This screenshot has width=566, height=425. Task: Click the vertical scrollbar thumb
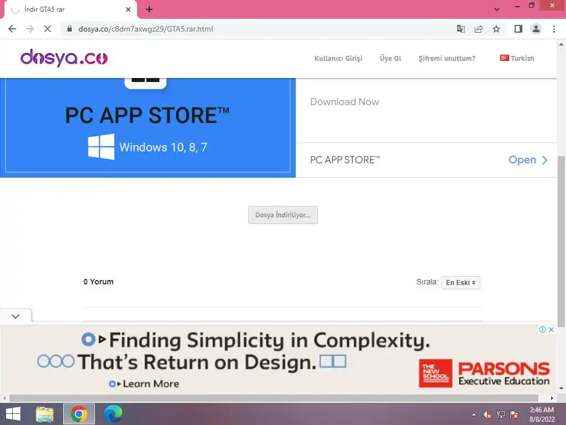(x=561, y=241)
